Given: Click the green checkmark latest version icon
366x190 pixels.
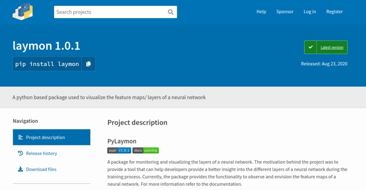Looking at the screenshot, I should 311,47.
